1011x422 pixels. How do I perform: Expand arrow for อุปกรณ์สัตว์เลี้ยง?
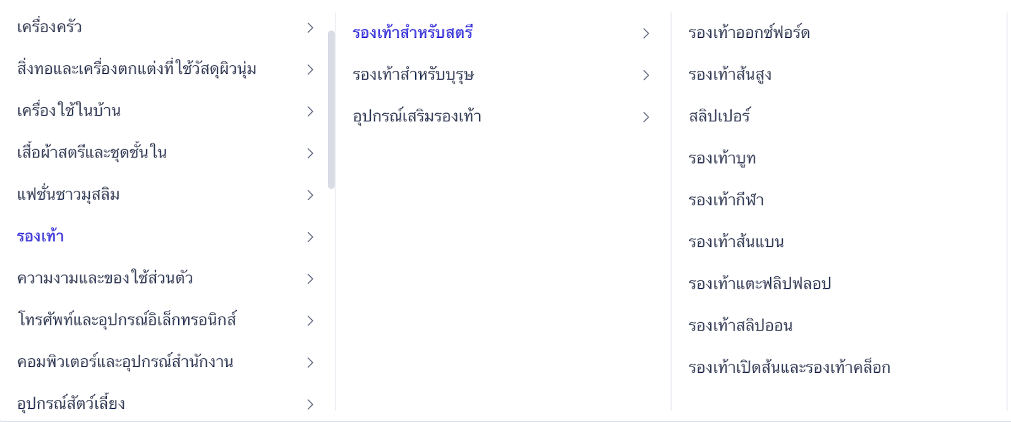pyautogui.click(x=310, y=404)
